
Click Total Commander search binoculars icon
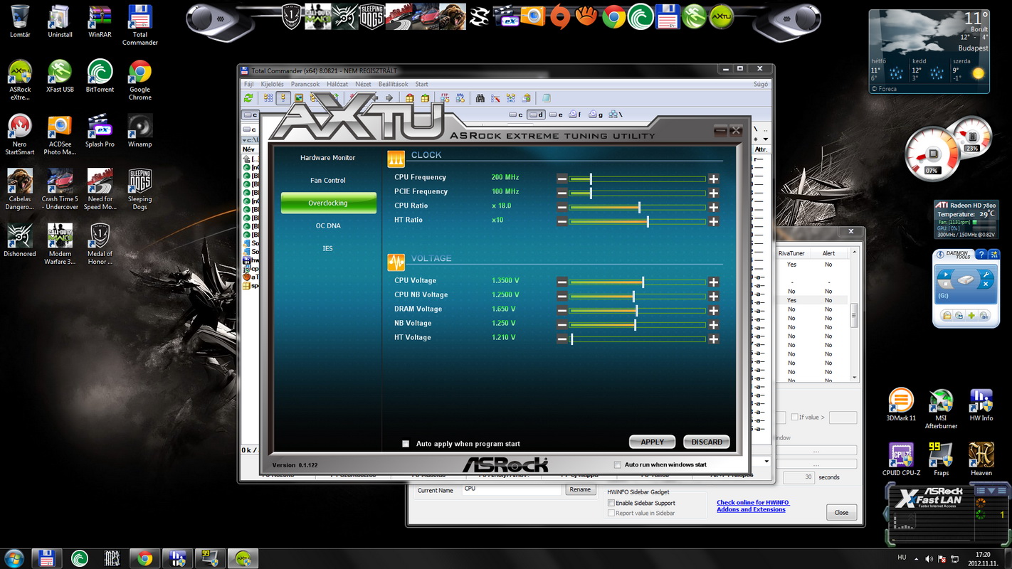pos(480,98)
